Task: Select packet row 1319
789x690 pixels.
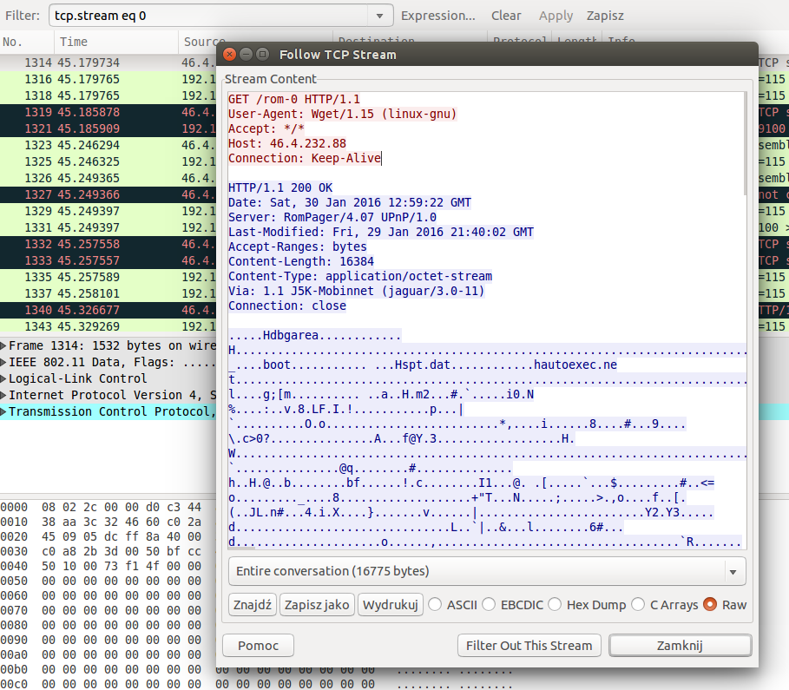Action: pos(108,112)
